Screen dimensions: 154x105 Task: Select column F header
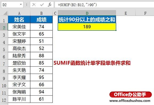point(145,13)
